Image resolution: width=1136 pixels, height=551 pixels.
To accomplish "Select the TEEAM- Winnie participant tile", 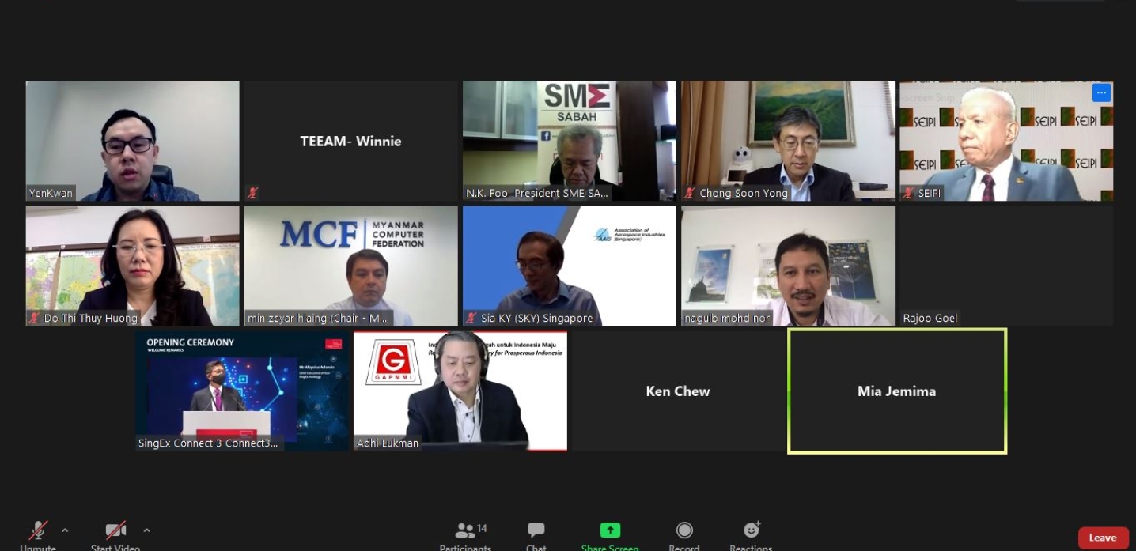I will (350, 141).
